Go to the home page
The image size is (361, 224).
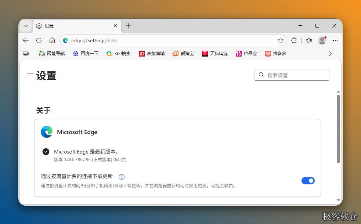coord(52,40)
